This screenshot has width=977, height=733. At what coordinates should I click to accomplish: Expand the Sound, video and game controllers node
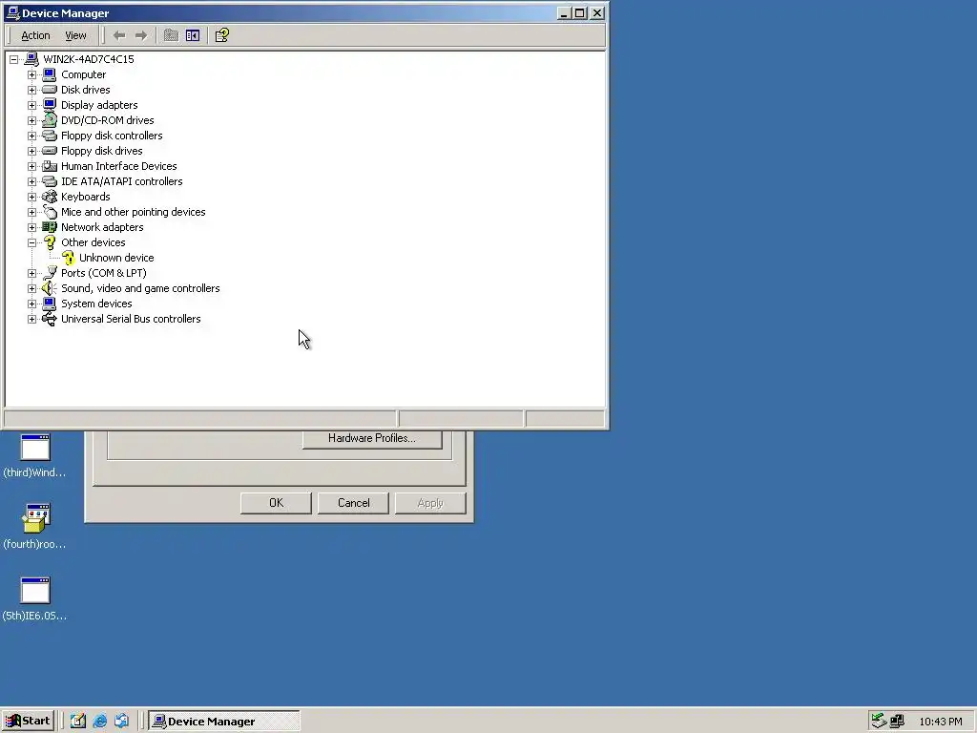[31, 288]
